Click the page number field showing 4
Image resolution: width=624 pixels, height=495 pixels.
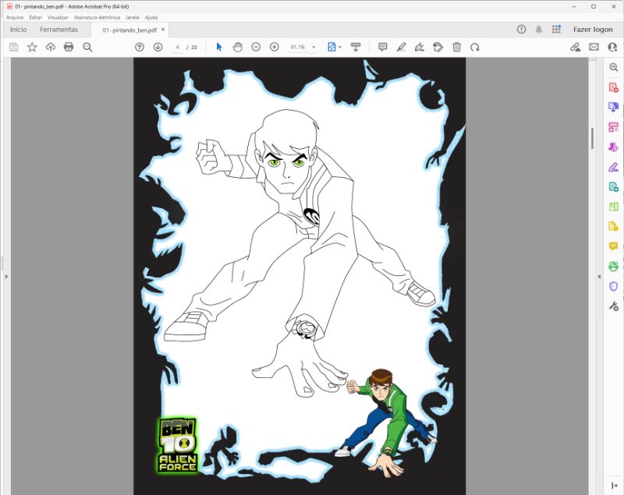click(x=178, y=47)
